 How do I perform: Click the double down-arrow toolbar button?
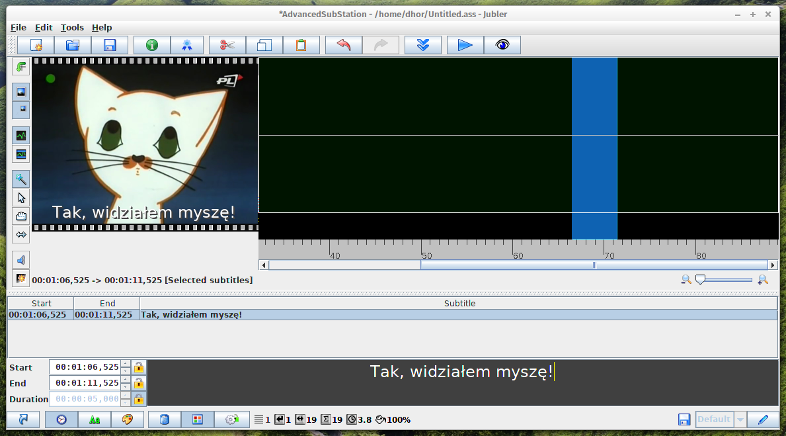click(x=423, y=45)
